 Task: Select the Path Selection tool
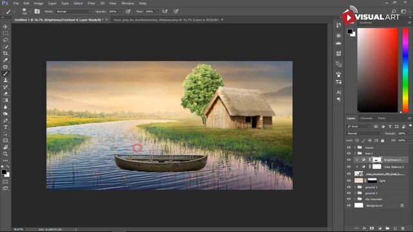[5, 134]
